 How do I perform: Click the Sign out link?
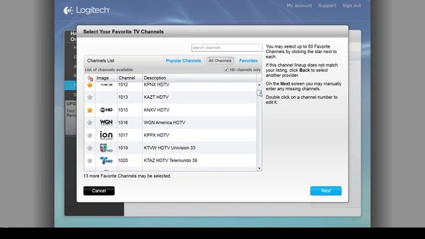351,5
